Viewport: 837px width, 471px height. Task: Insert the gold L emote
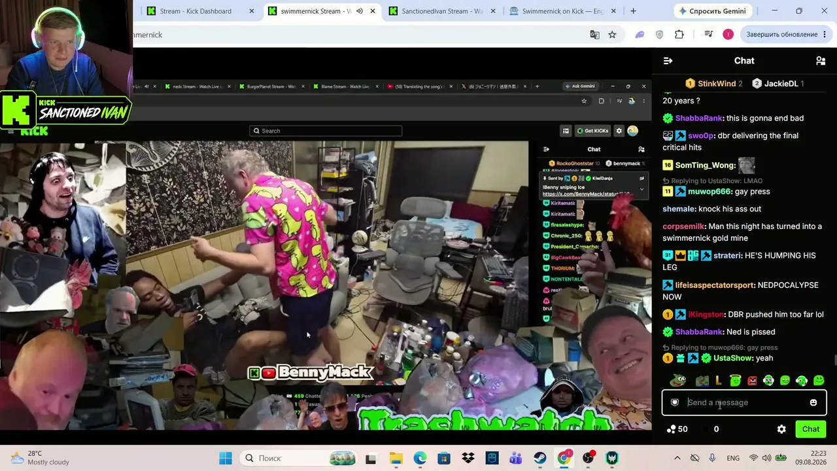pos(718,380)
